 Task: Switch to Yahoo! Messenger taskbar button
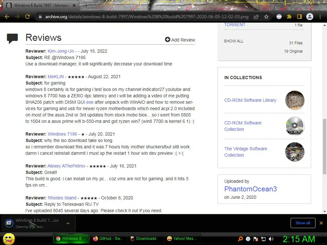[x=182, y=239]
